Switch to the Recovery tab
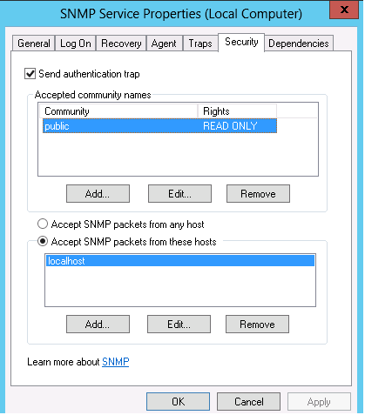Image resolution: width=365 pixels, height=415 pixels. pos(121,44)
